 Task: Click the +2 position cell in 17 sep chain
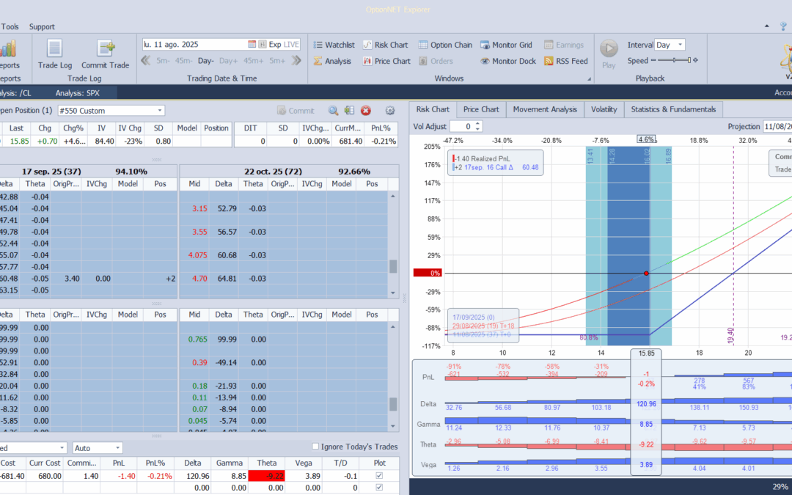click(x=160, y=279)
